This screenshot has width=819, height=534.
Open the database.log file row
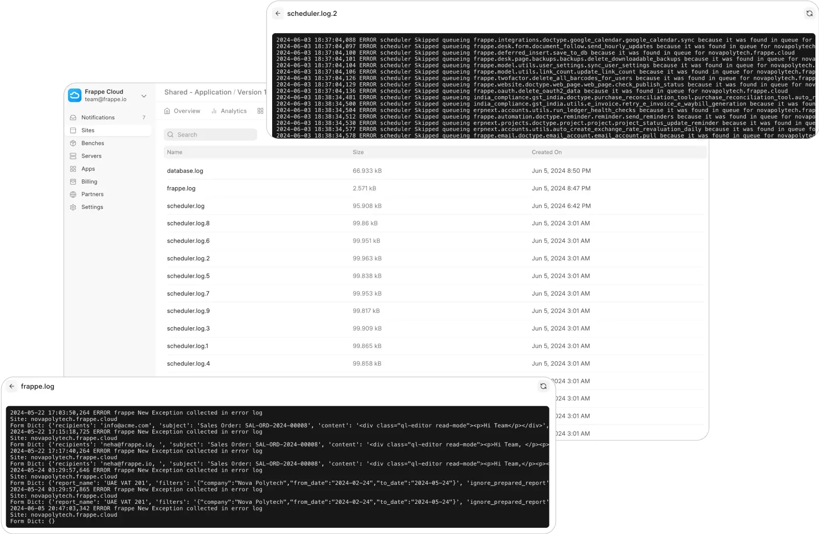185,171
